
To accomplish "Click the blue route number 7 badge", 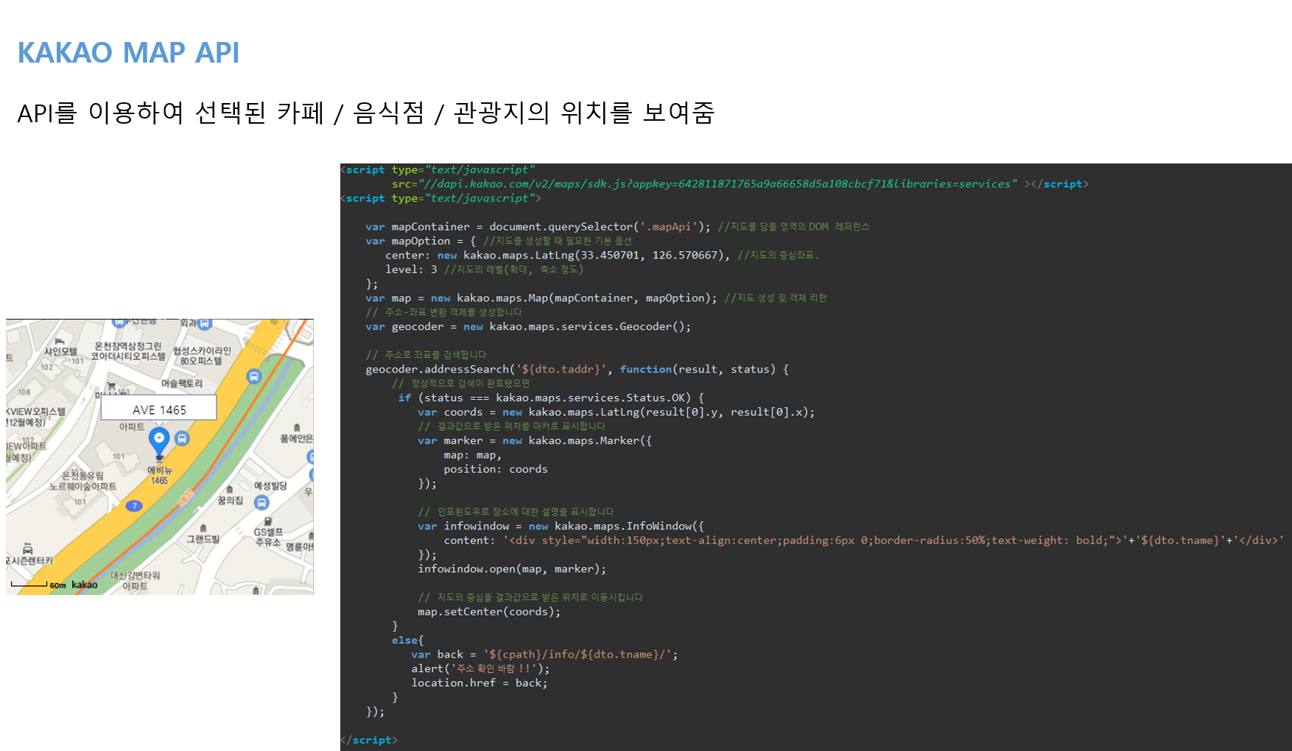I will point(135,506).
